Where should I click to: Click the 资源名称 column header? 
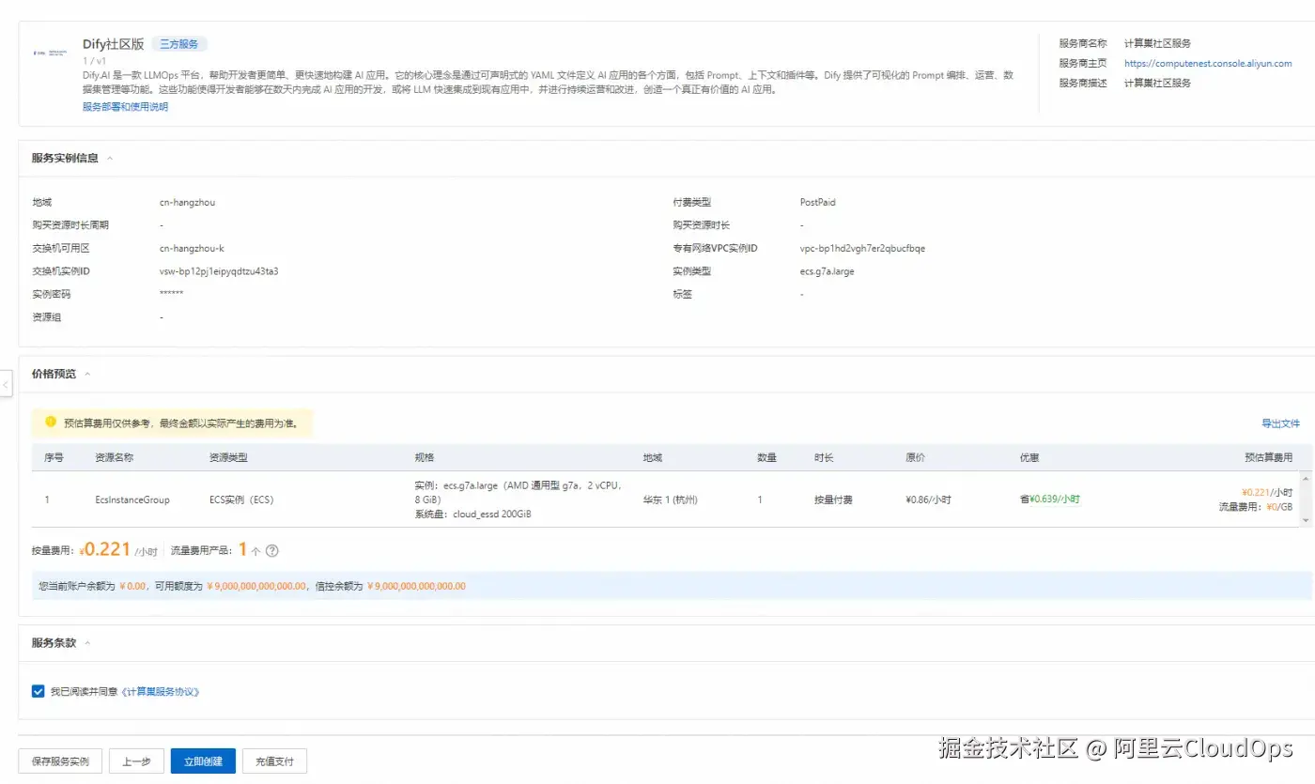[114, 457]
